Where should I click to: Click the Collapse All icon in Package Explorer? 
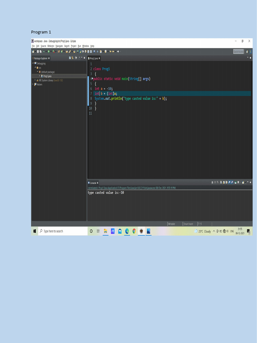pyautogui.click(x=70, y=58)
